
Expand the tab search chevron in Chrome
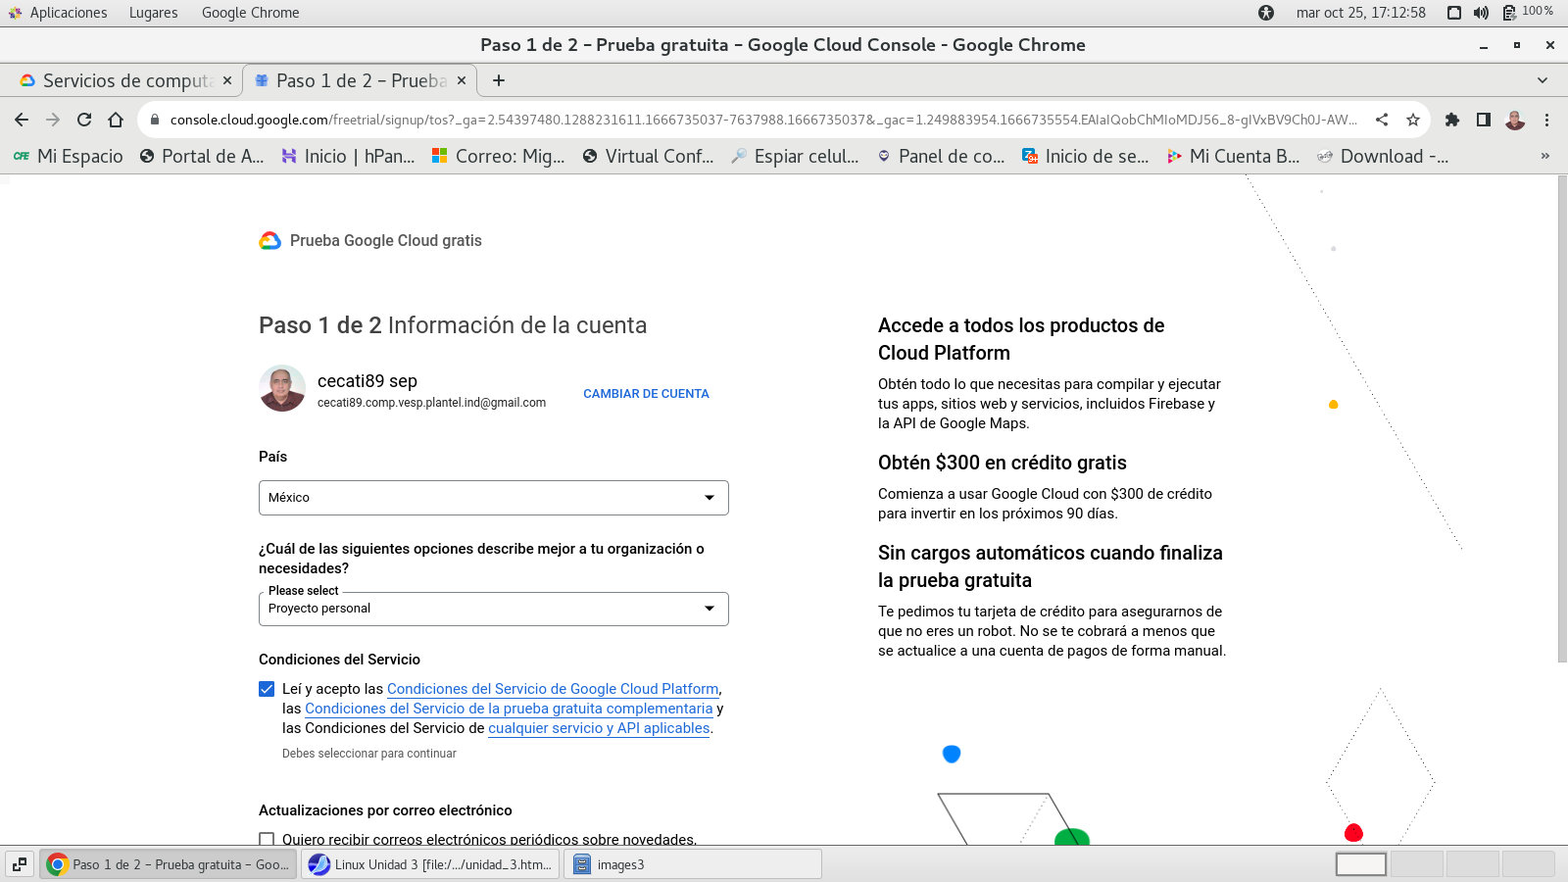(1542, 80)
